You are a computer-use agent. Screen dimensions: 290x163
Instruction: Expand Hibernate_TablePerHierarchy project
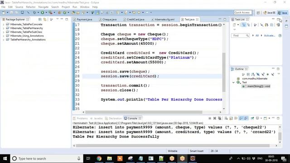3,28
